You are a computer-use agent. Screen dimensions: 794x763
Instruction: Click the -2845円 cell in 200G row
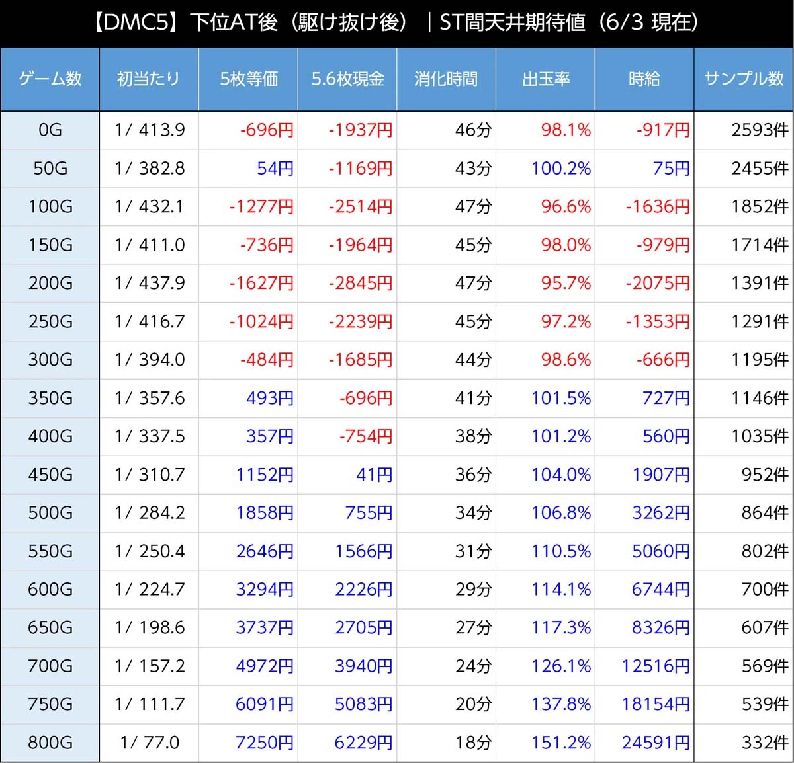tap(360, 284)
